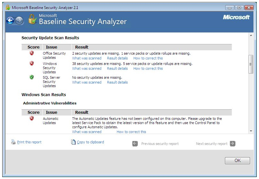The image size is (259, 179).
Task: Click the clipboard icon beside Copy to clipboard
Action: (x=73, y=142)
